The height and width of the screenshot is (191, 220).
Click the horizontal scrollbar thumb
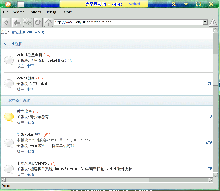click(77, 180)
